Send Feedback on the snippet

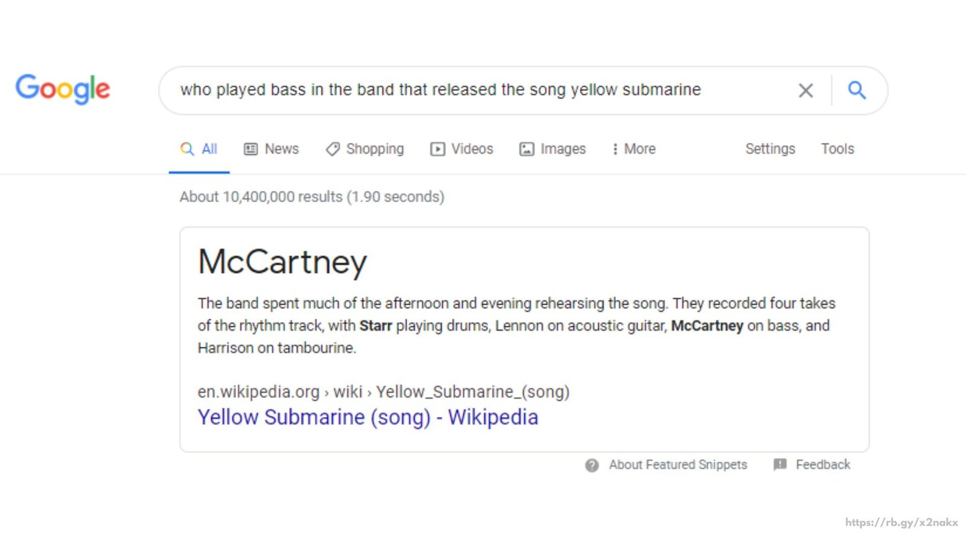(822, 465)
